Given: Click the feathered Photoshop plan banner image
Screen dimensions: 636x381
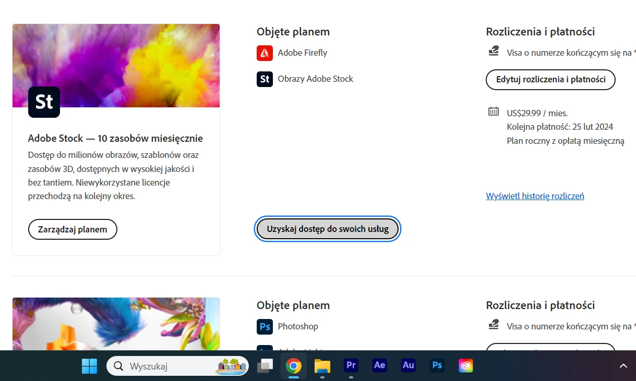Looking at the screenshot, I should click(x=116, y=324).
